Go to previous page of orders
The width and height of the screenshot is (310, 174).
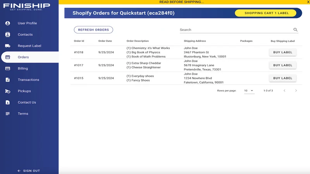[x=284, y=90]
